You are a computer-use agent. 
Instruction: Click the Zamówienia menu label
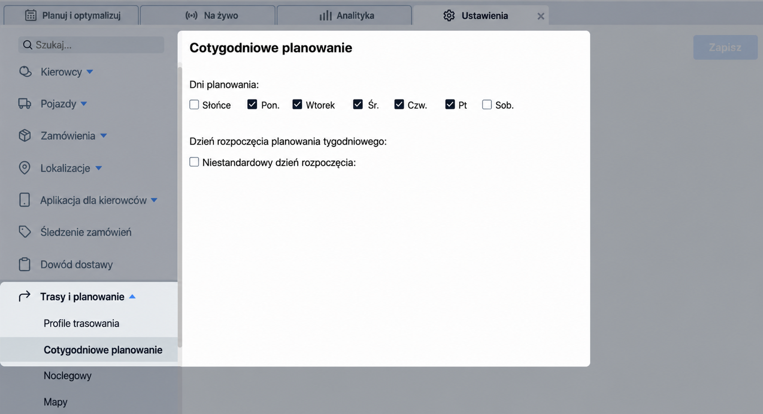[68, 136]
